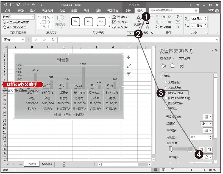Select Solid fill option
223x174 pixels.
click(174, 88)
